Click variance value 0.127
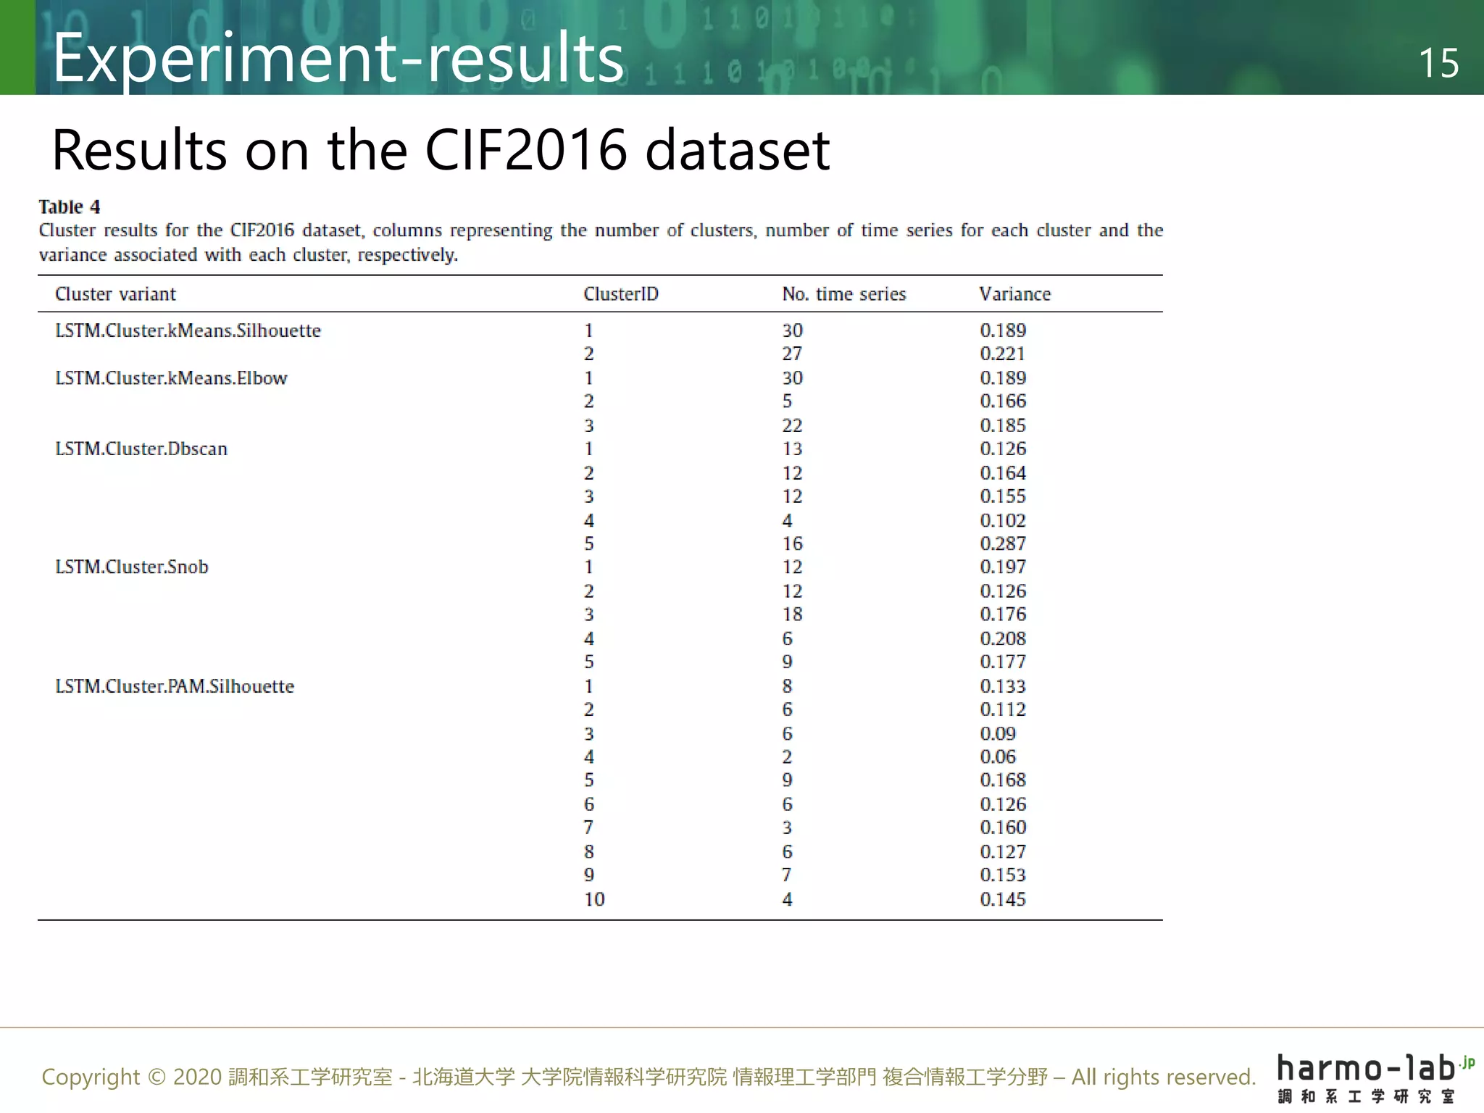This screenshot has height=1113, width=1484. [x=1003, y=852]
